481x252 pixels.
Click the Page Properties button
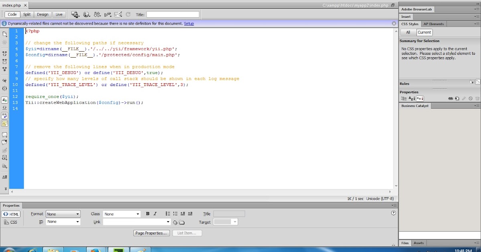pyautogui.click(x=152, y=233)
